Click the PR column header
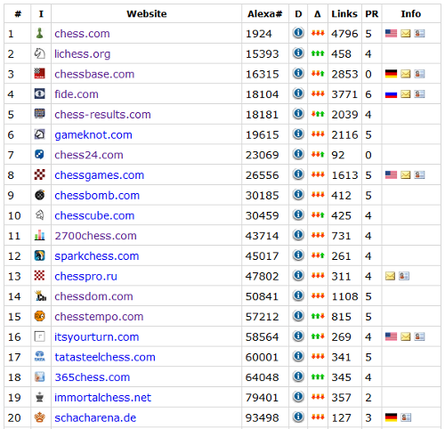The image size is (445, 429). [372, 13]
